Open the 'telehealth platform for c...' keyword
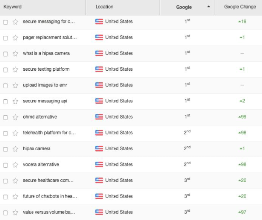Image resolution: width=262 pixels, height=220 pixels. coord(49,133)
